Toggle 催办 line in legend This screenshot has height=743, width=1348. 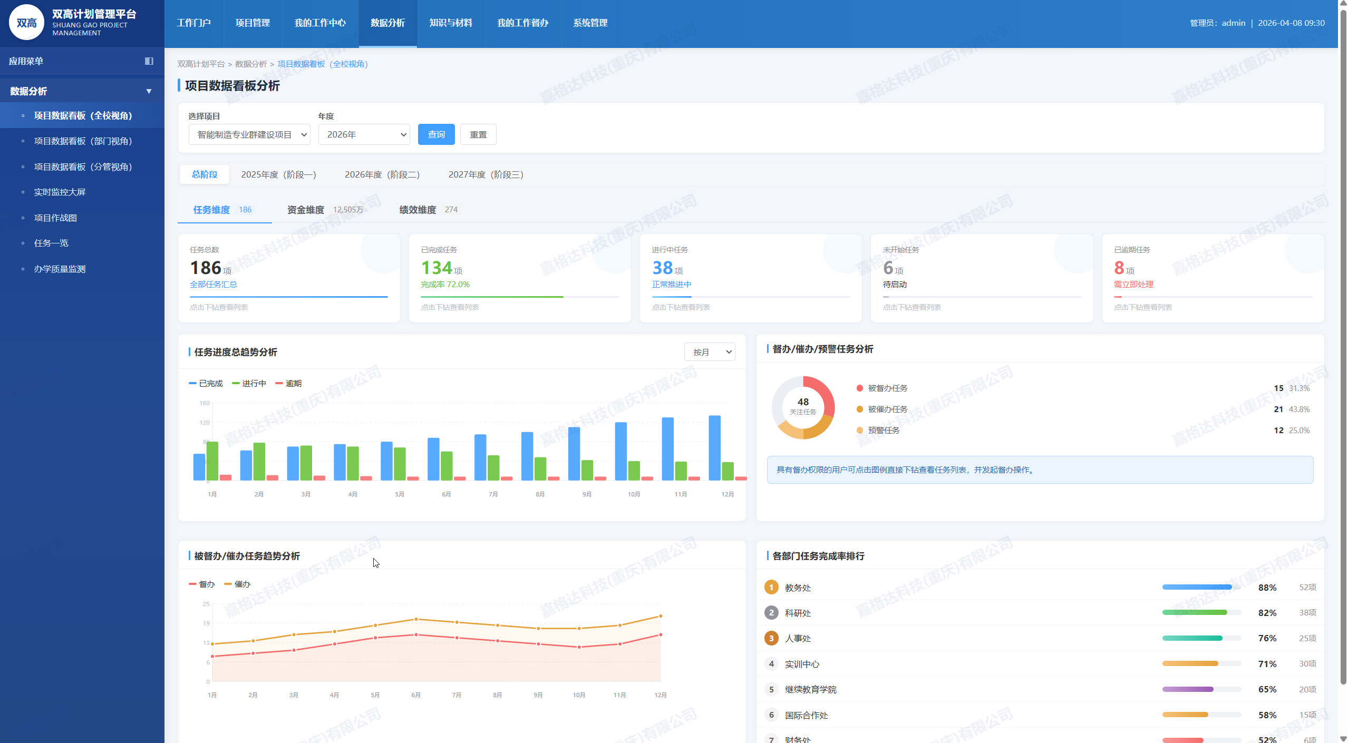tap(237, 584)
